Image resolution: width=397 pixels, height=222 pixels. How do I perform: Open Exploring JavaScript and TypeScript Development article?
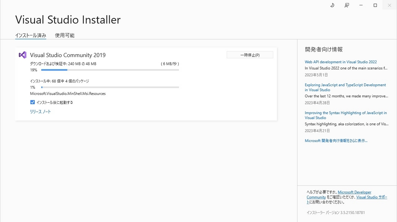pyautogui.click(x=345, y=87)
